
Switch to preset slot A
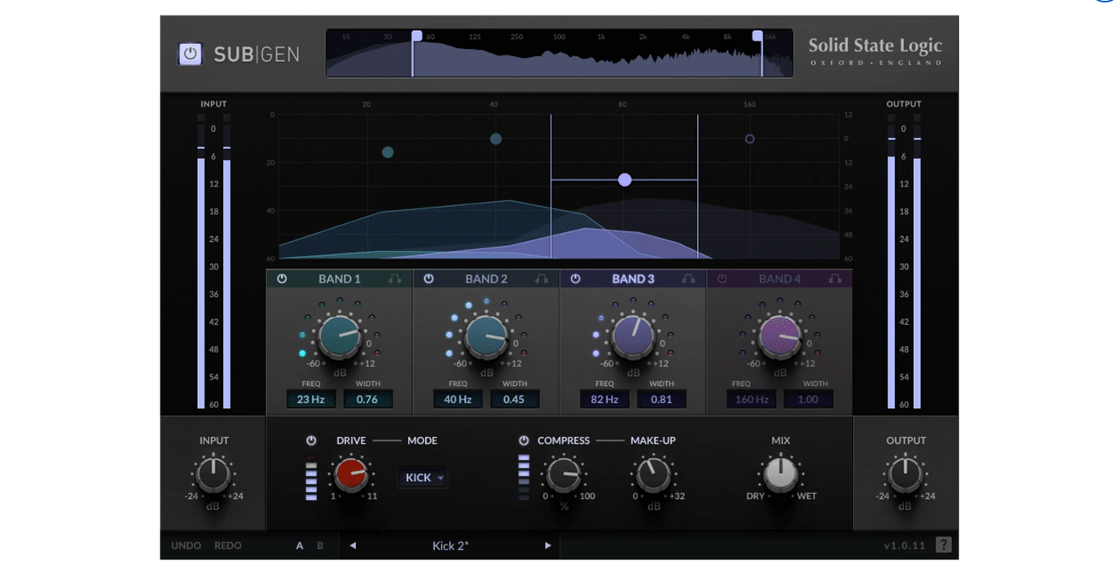tap(300, 546)
